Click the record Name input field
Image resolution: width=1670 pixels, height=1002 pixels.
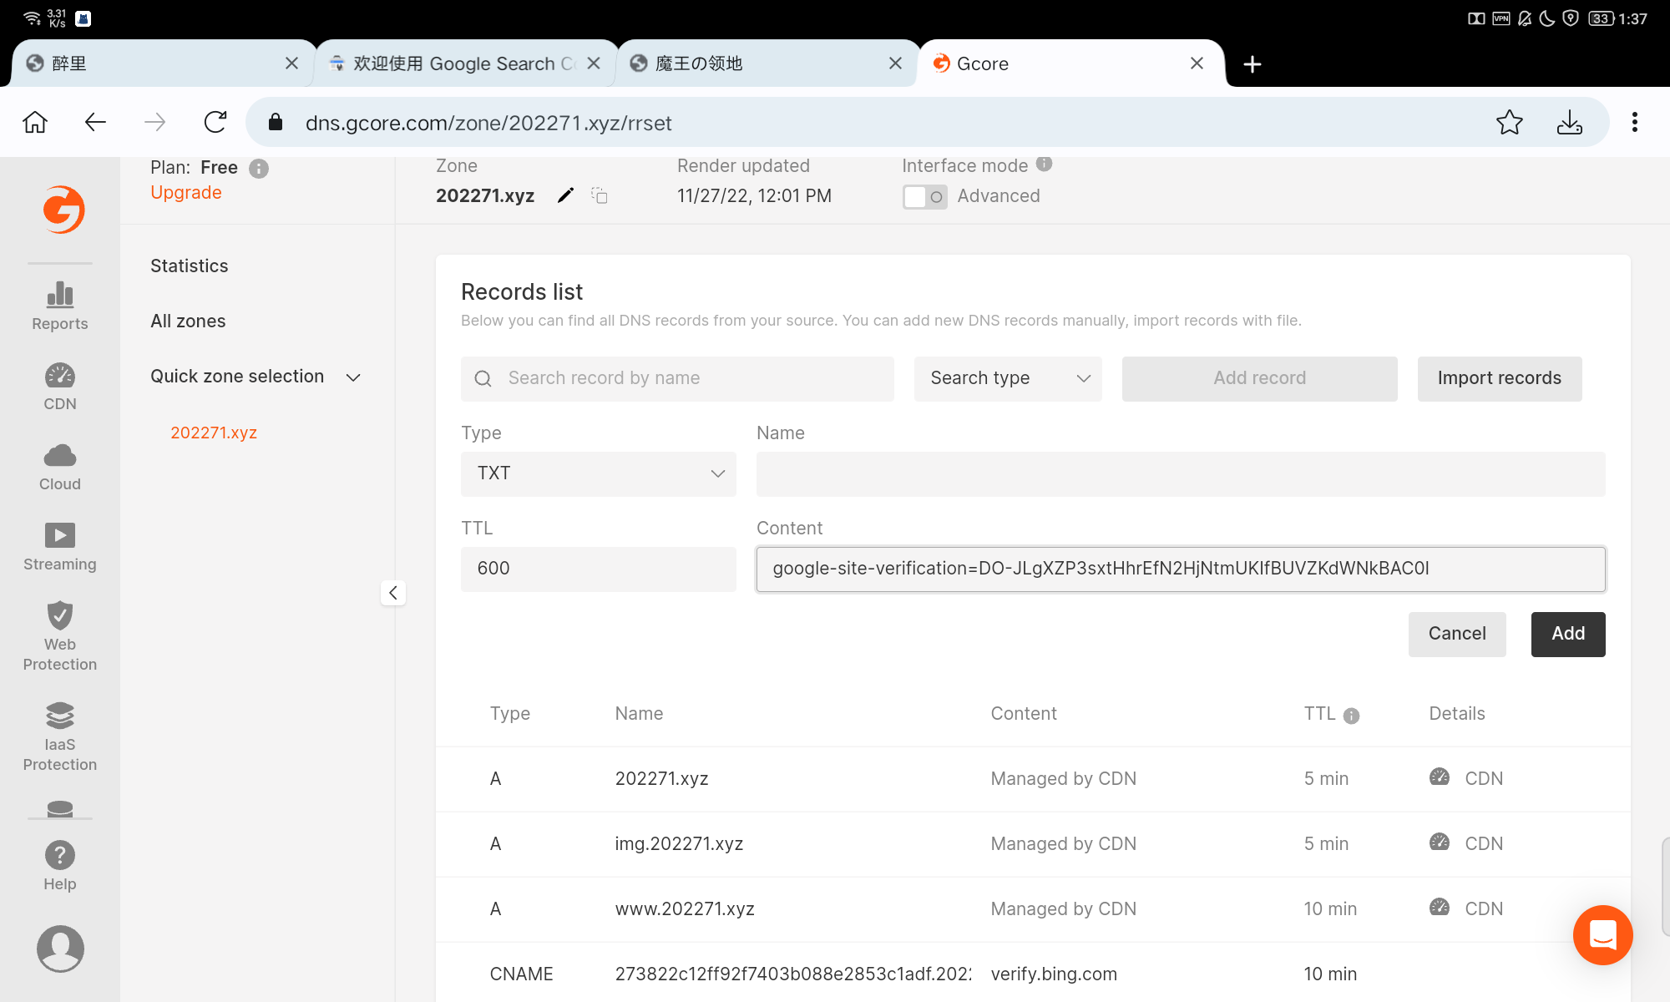pos(1180,473)
